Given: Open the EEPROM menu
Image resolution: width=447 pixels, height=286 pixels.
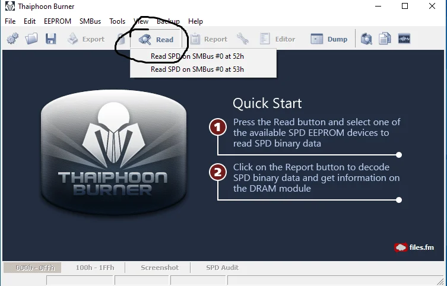Looking at the screenshot, I should point(58,21).
